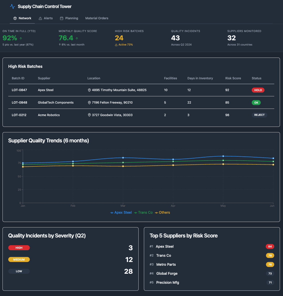The width and height of the screenshot is (283, 296).
Task: Click the cube icon on Network tab
Action: (x=15, y=18)
